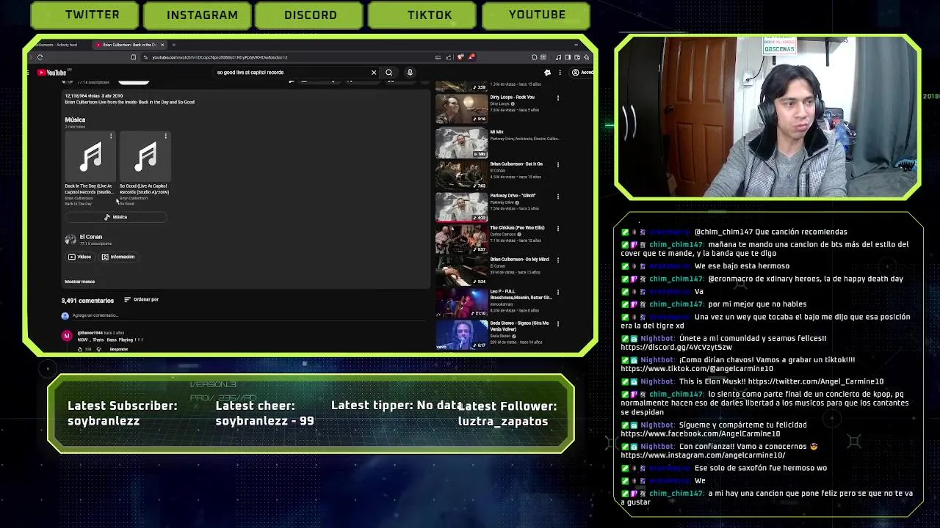Viewport: 940px width, 528px height.
Task: Open the Mi Mix playlist thumbnail
Action: pyautogui.click(x=461, y=144)
